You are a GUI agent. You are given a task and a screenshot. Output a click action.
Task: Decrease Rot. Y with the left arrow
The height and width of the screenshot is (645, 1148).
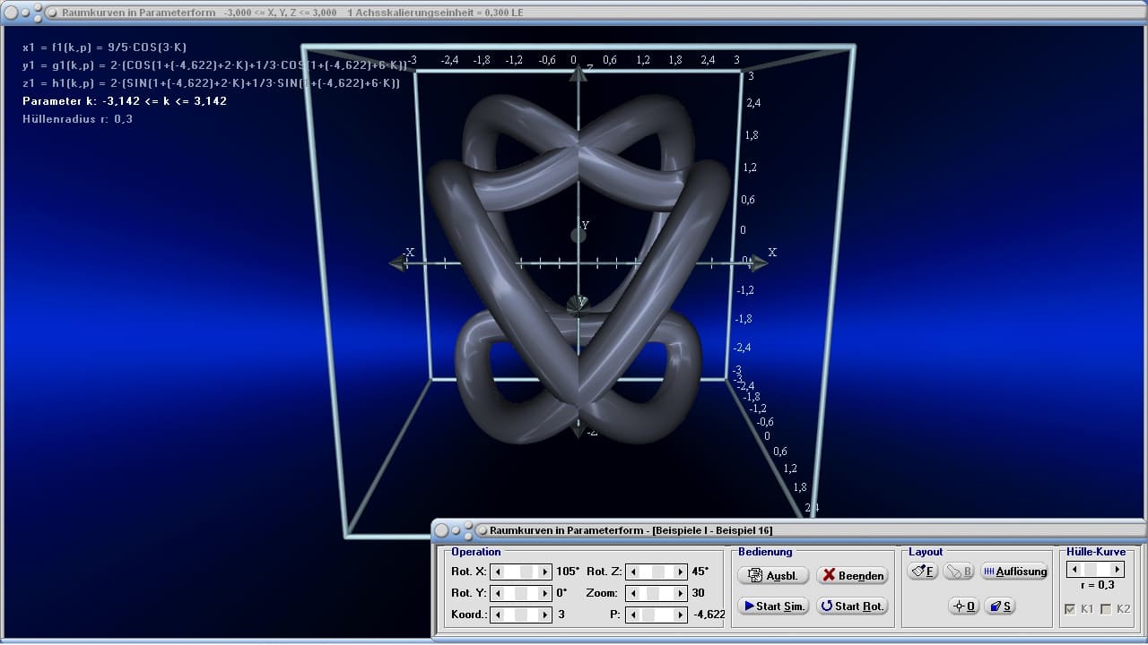point(498,593)
